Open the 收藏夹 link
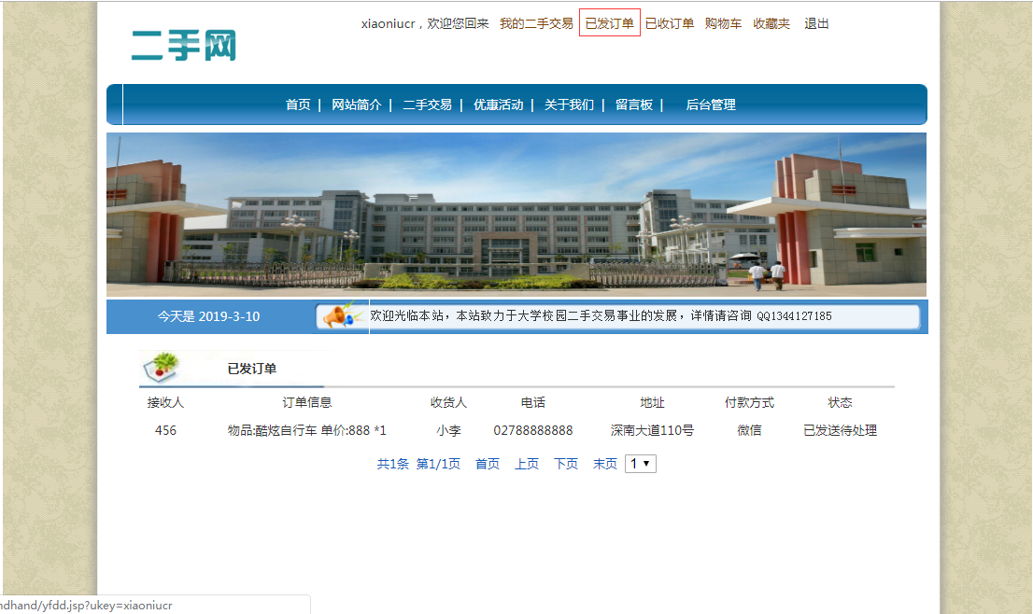 coord(771,23)
